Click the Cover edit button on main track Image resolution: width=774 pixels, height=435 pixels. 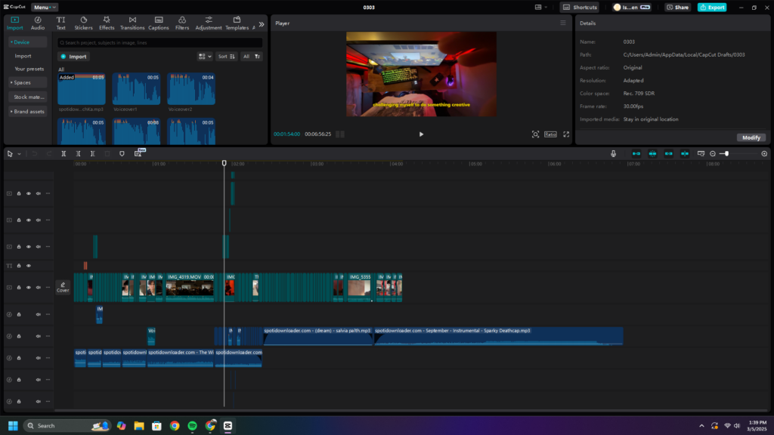(63, 287)
